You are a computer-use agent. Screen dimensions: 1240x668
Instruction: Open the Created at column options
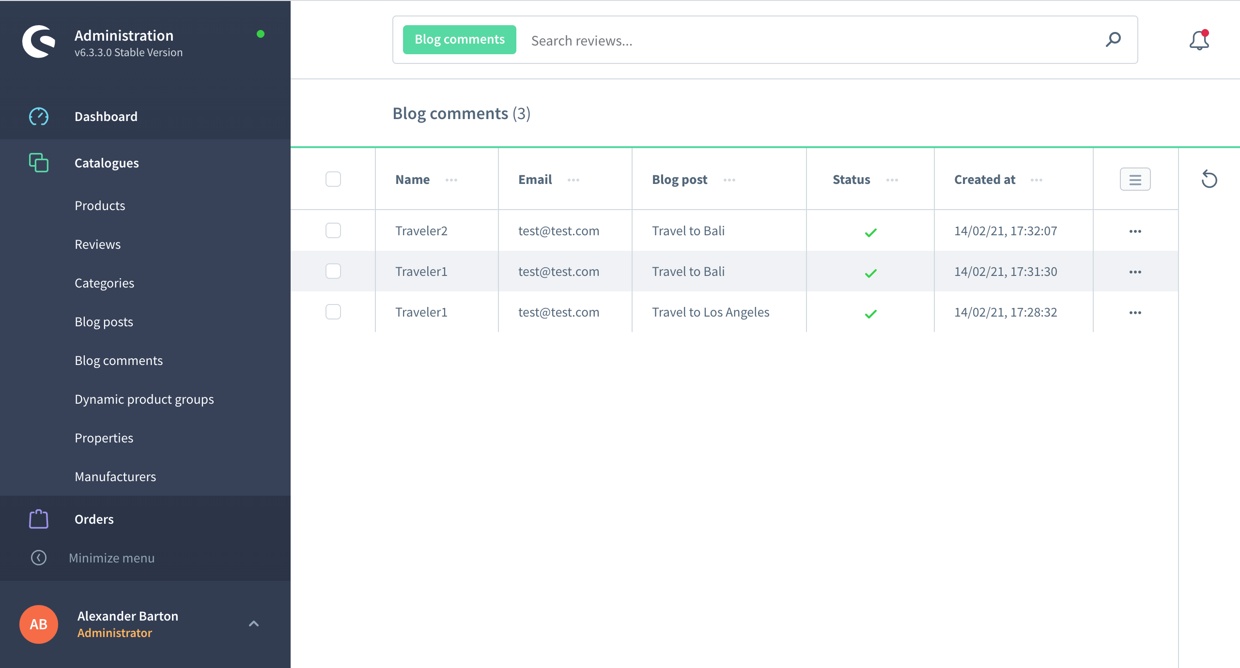tap(1037, 180)
